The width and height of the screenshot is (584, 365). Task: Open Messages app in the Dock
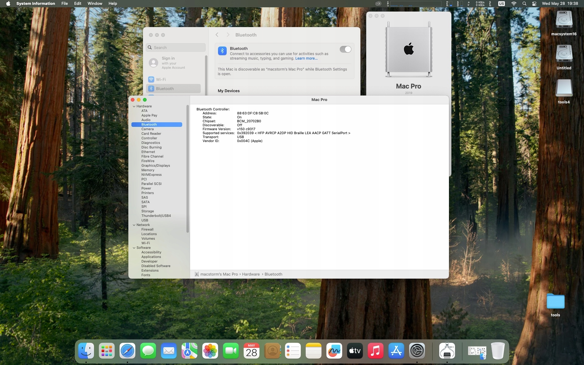[x=148, y=351]
